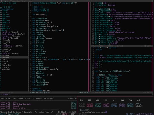Expand the .ncmpcpp/ directory
This screenshot has width=154, height=115.
coord(5,22)
